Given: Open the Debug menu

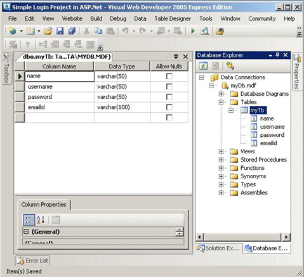Looking at the screenshot, I should pos(118,18).
